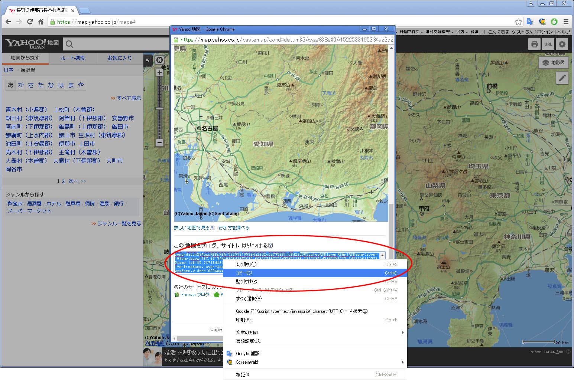Choose 切り取り in the context menu
Viewport: 574px width, 380px height.
[x=315, y=264]
